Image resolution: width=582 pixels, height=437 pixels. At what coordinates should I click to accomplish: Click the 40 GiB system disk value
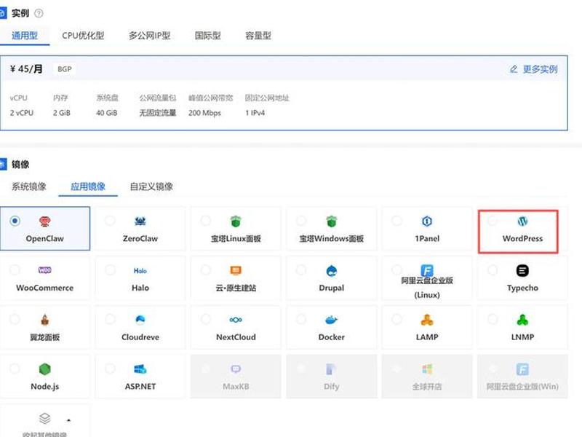(x=106, y=113)
